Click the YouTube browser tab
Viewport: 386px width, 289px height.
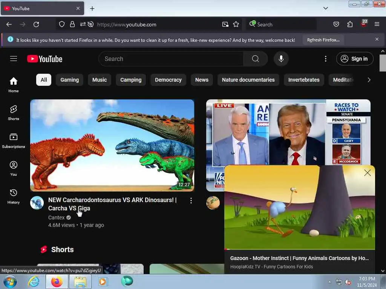click(x=42, y=8)
